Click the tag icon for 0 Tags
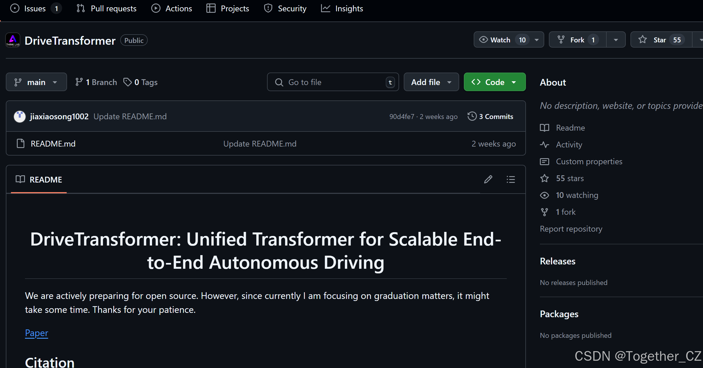The height and width of the screenshot is (368, 703). click(x=127, y=82)
